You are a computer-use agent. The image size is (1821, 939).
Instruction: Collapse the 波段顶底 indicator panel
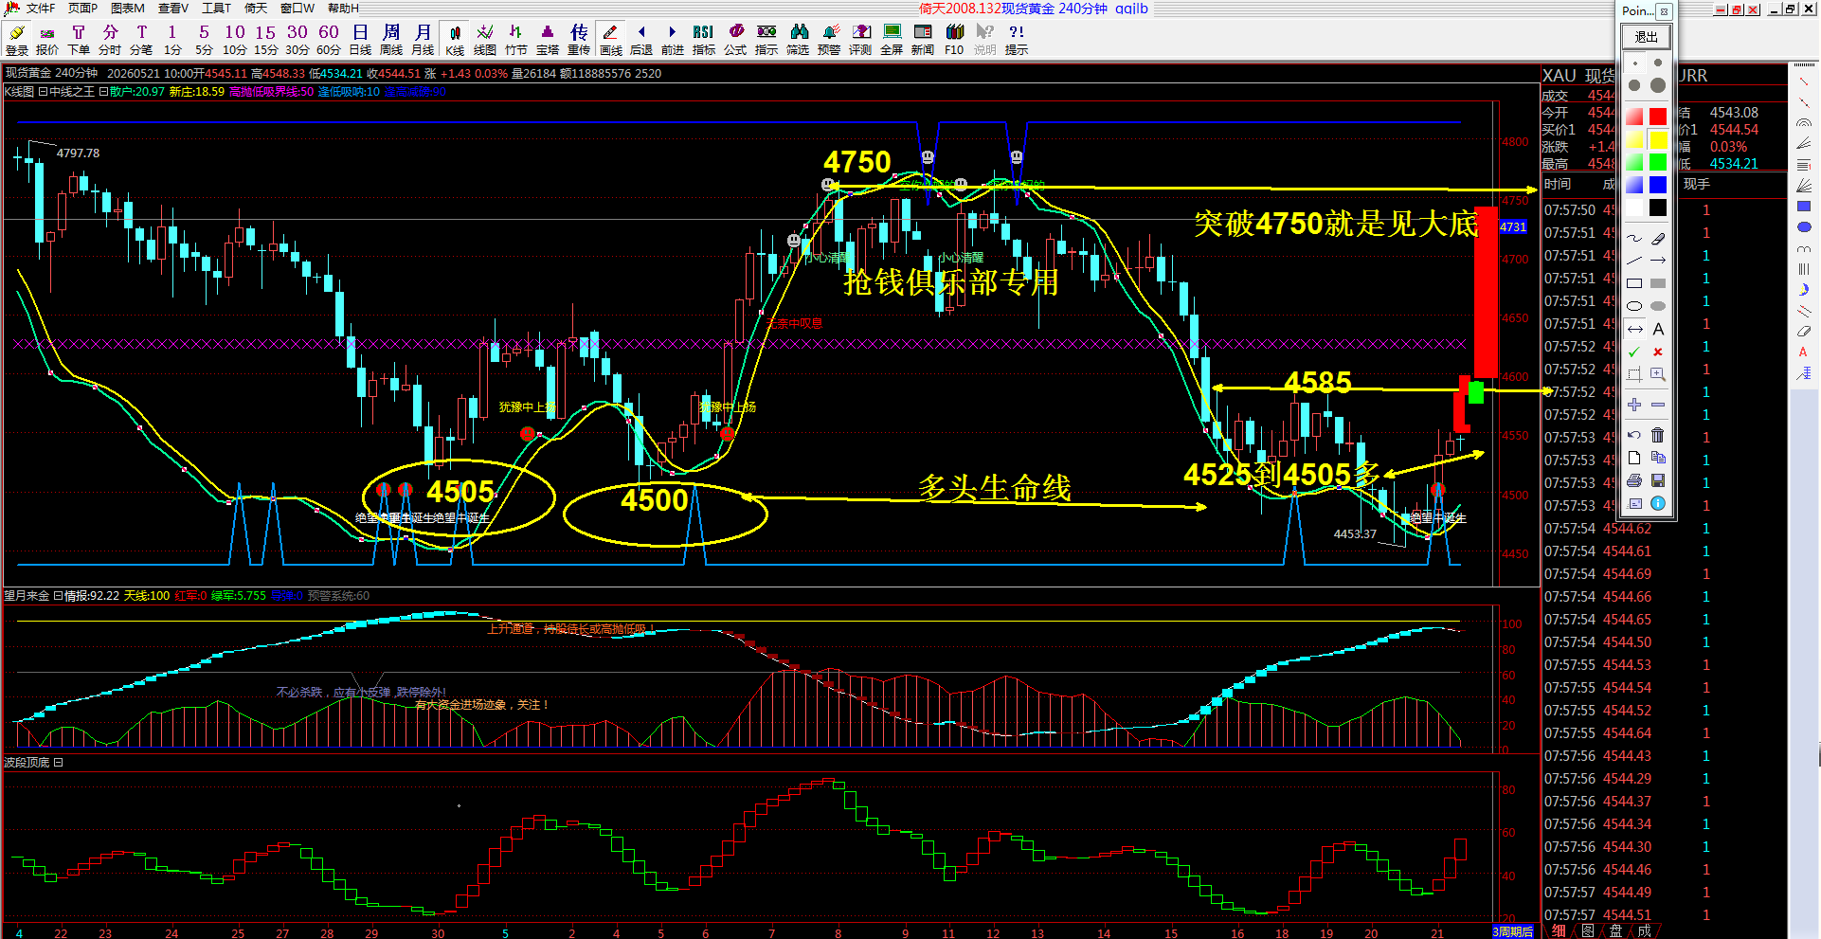coord(58,762)
